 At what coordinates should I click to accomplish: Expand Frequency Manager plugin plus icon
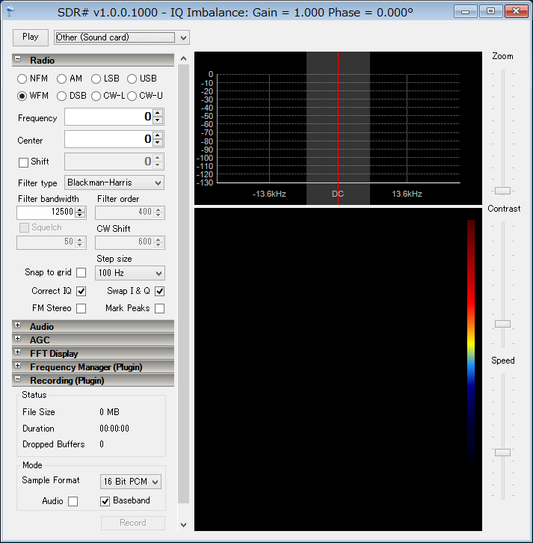[x=18, y=366]
